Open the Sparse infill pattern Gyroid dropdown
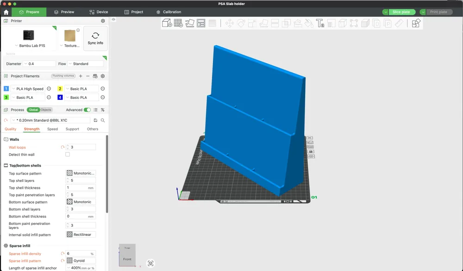Screen dimensions: 463x271 [81, 261]
